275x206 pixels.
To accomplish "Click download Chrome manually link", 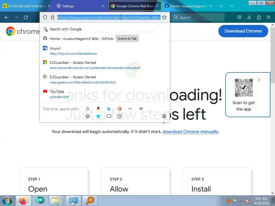I will pyautogui.click(x=191, y=131).
